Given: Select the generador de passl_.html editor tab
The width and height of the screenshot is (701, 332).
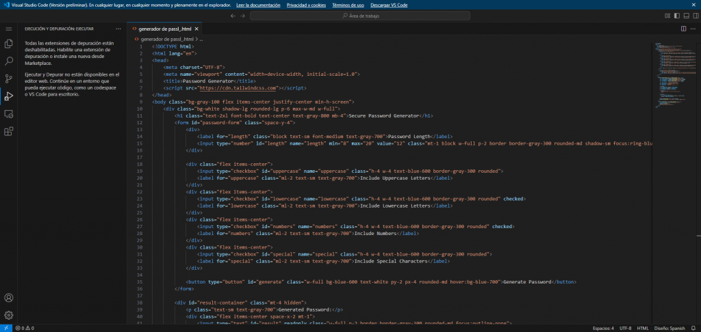Looking at the screenshot, I should coord(165,29).
